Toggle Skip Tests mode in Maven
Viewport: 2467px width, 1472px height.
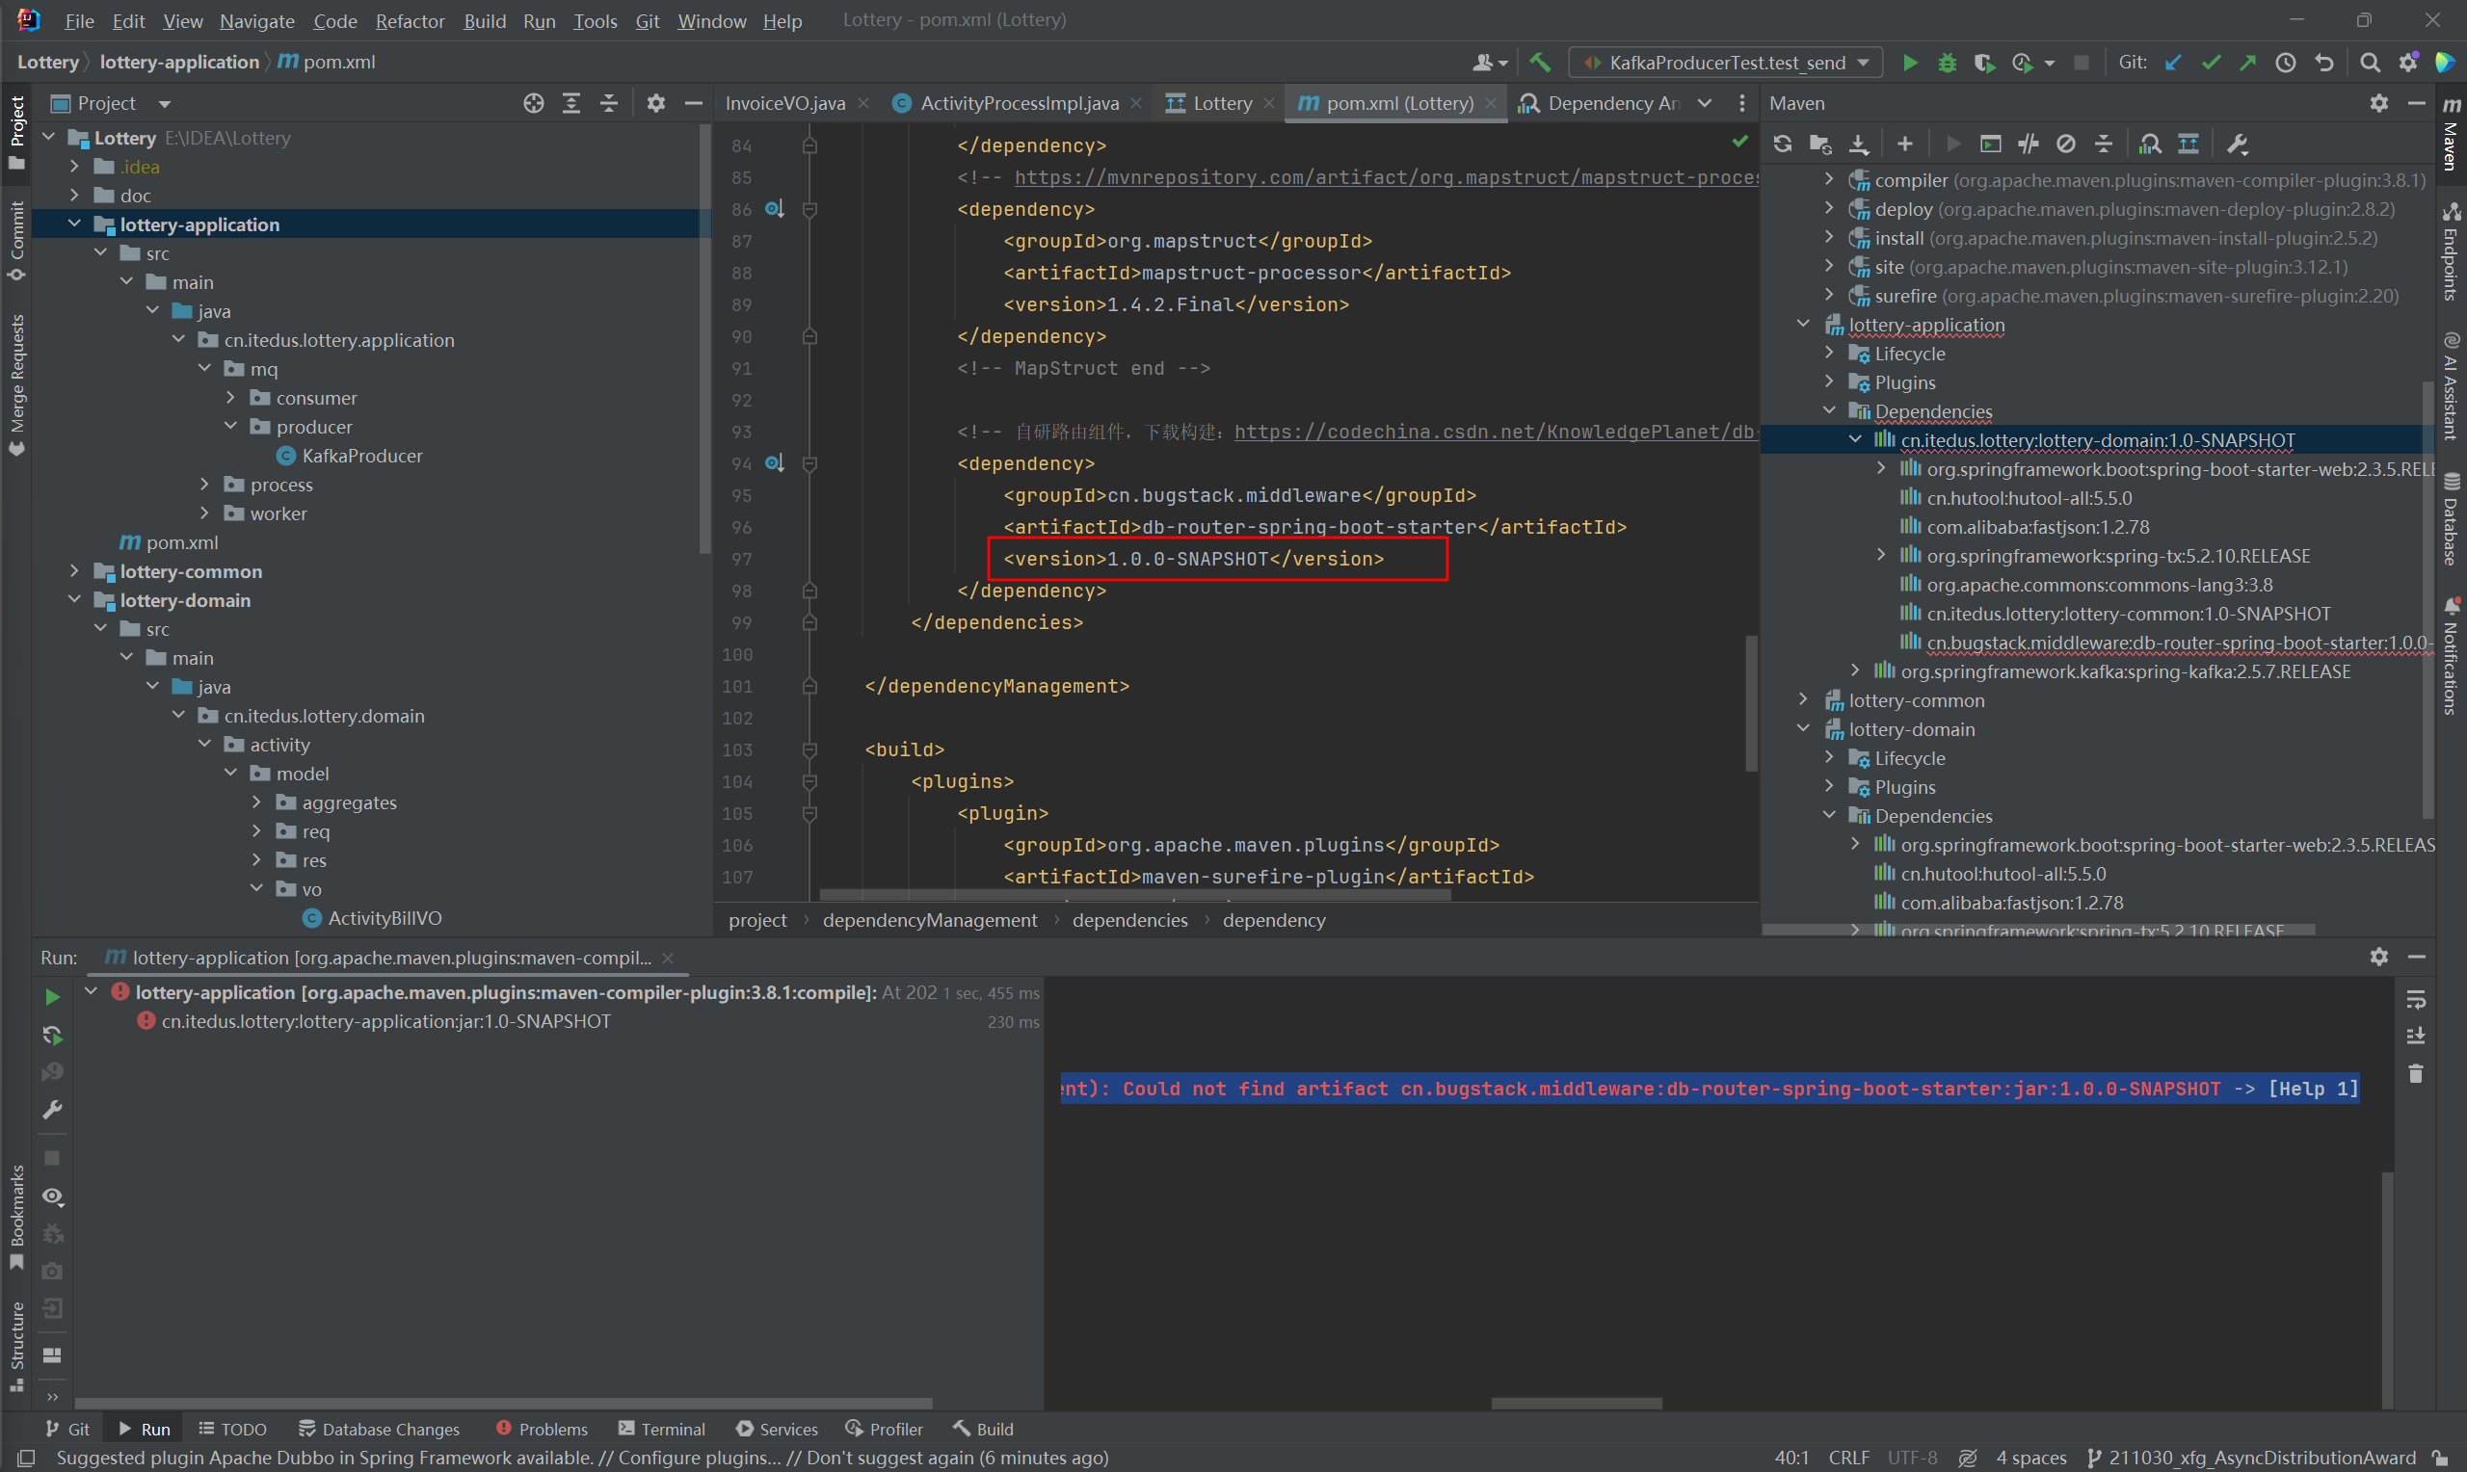pos(2066,144)
